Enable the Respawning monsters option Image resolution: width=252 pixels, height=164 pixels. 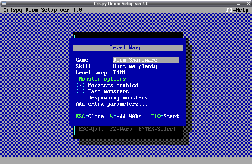(x=112, y=97)
